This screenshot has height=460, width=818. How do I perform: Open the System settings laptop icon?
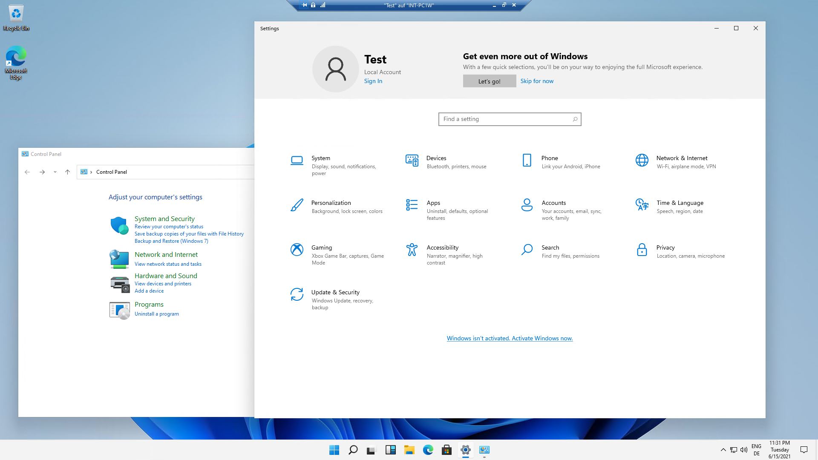click(x=297, y=161)
